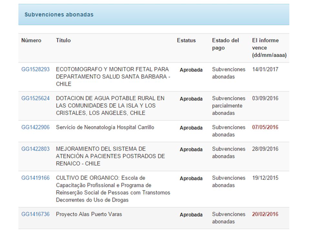Click 'Aprobada' status in GG1422906 row
This screenshot has width=310, height=232.
[x=191, y=128]
